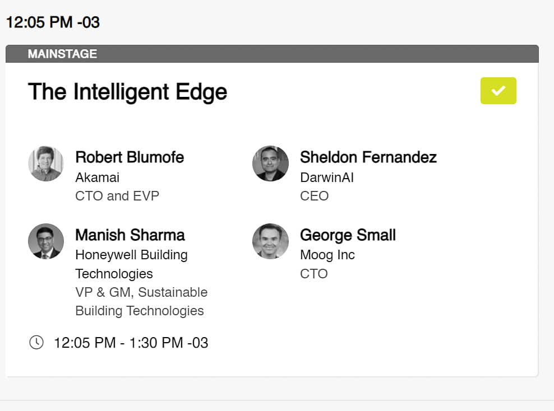Viewport: 554px width, 411px height.
Task: Open Robert Blumofe speaker name
Action: click(130, 157)
